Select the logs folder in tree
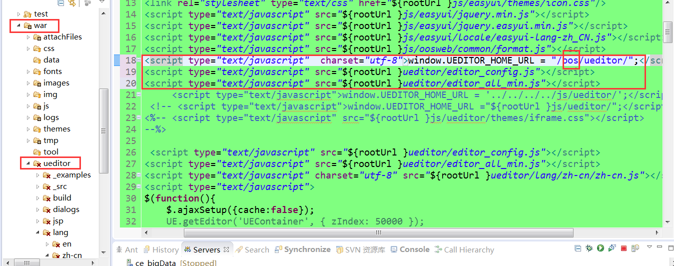Screen dimensions: 674x266 [51, 117]
